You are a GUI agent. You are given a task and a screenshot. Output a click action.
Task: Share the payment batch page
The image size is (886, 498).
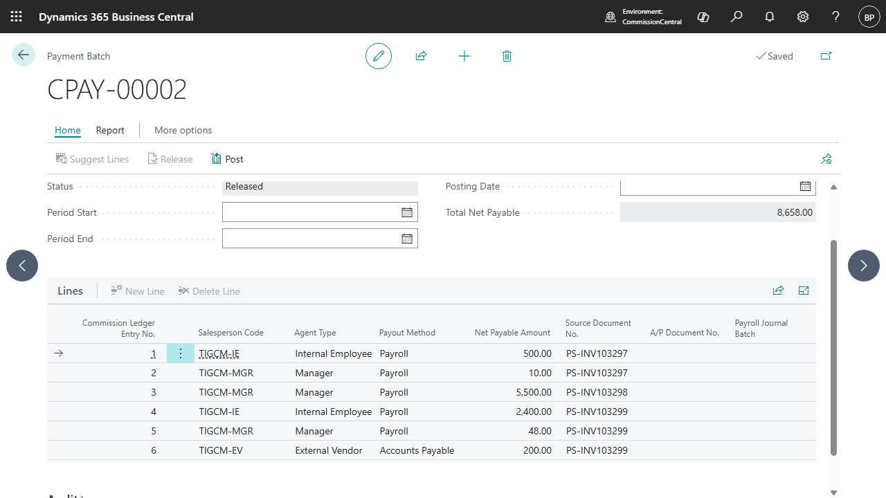click(x=421, y=56)
